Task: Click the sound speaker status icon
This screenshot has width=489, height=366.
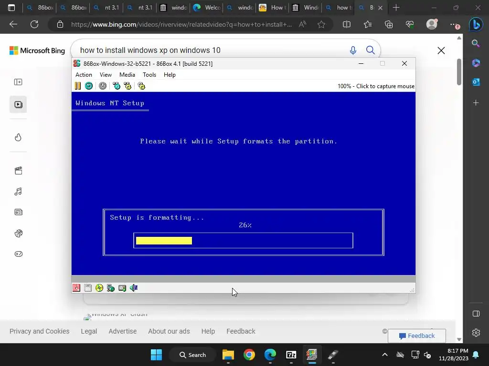Action: point(134,288)
